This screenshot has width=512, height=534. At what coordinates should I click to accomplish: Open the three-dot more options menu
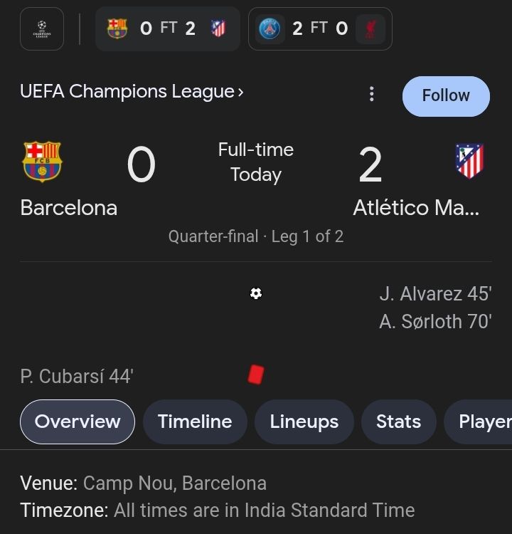[x=371, y=95]
